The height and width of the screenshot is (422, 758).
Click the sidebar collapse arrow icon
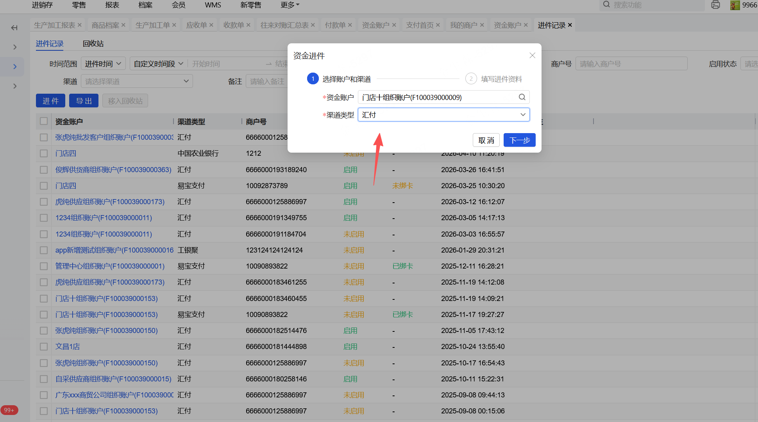click(14, 28)
